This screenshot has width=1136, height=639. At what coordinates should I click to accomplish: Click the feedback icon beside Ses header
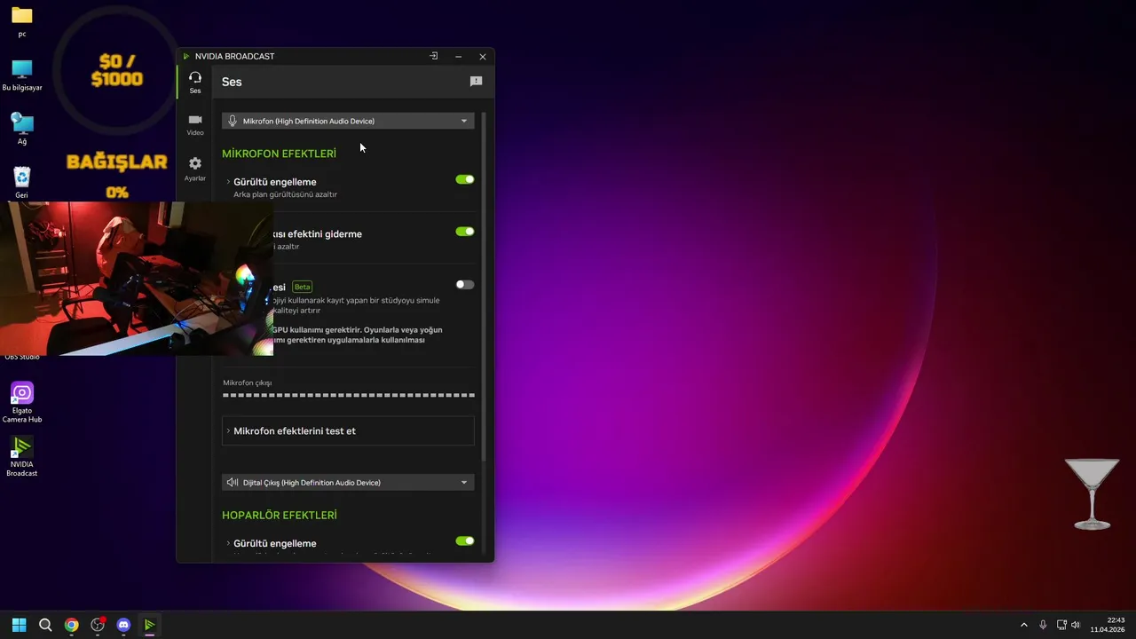tap(476, 82)
